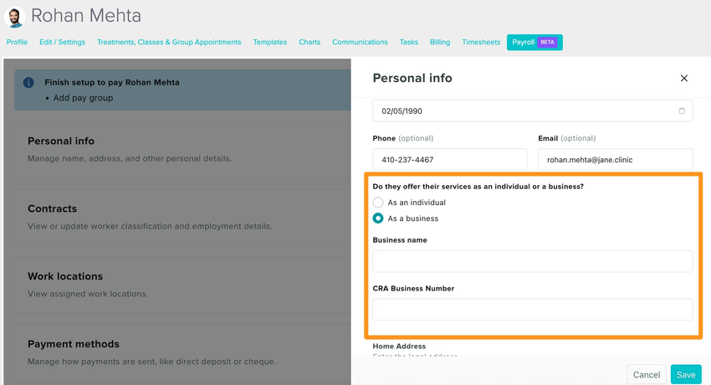The image size is (711, 385).
Task: Open the Profile tab
Action: click(17, 42)
